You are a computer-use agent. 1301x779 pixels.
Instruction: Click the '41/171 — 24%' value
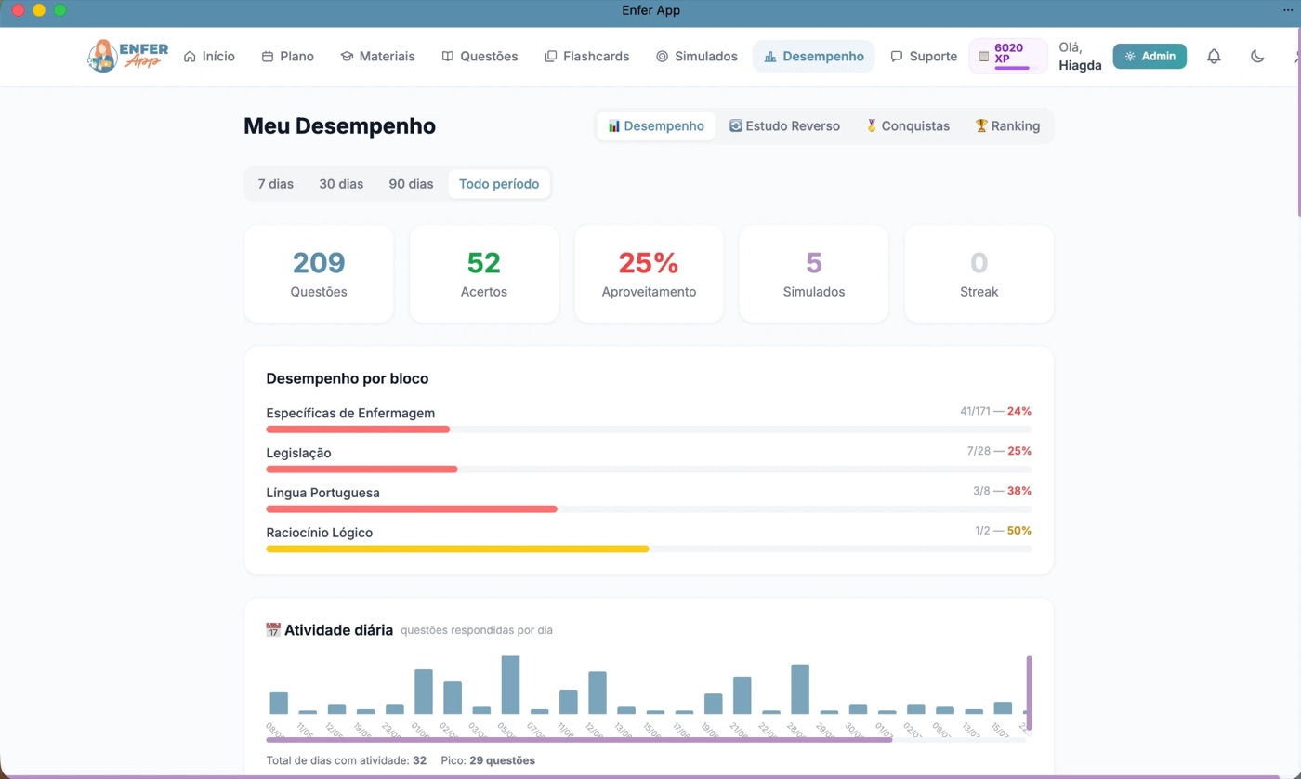pos(995,411)
